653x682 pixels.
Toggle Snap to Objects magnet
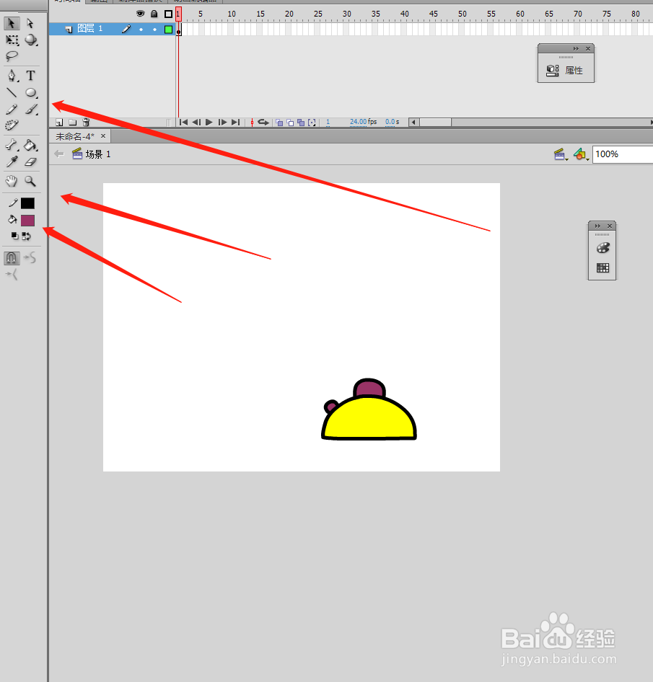[x=12, y=258]
